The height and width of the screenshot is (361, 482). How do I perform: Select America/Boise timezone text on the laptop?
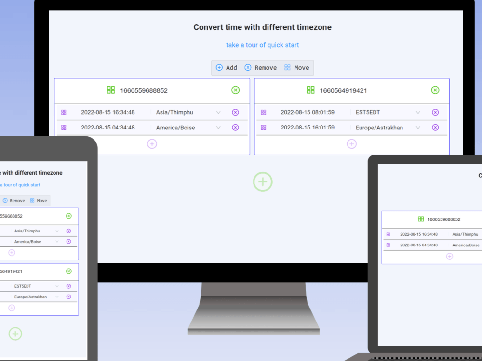(466, 245)
